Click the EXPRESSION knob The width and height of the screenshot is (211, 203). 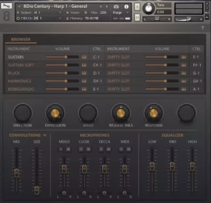(55, 113)
